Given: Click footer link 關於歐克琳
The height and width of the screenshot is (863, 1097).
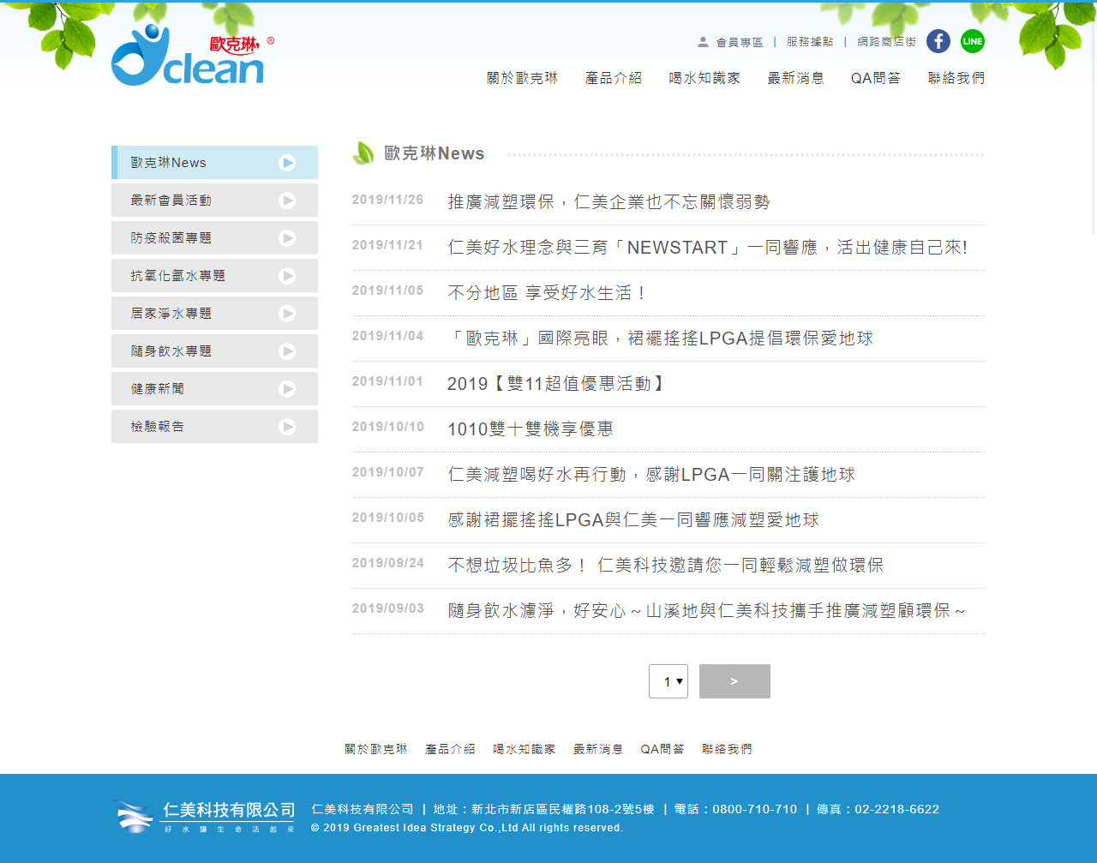Looking at the screenshot, I should coord(376,749).
